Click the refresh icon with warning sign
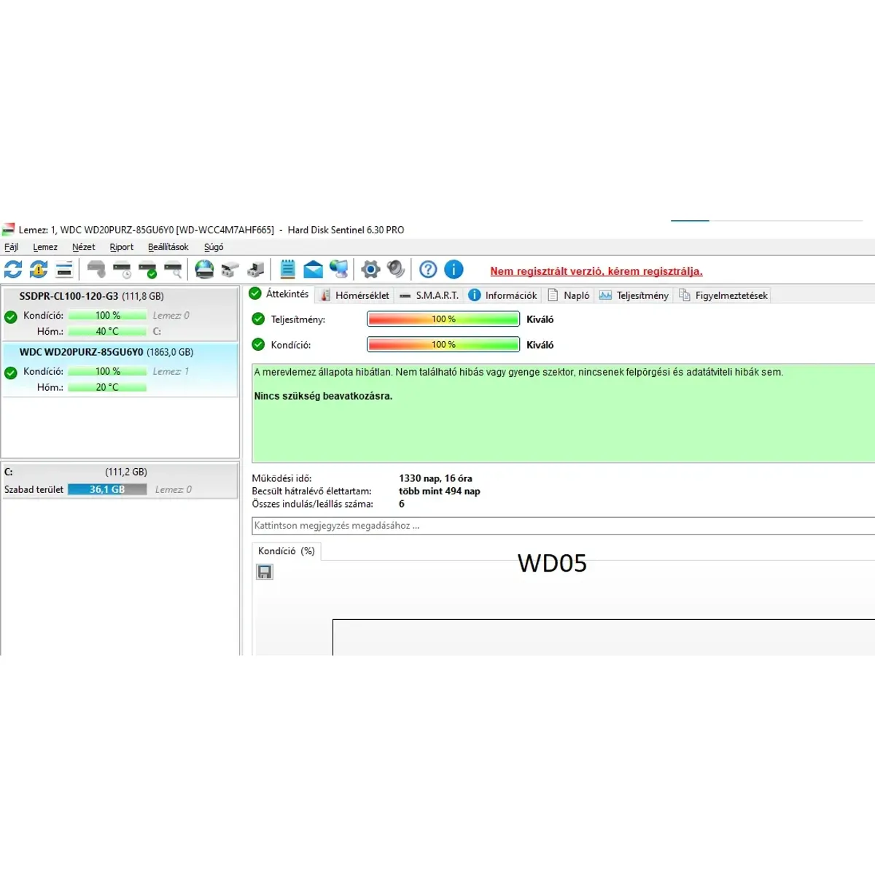The image size is (875, 875). point(39,269)
